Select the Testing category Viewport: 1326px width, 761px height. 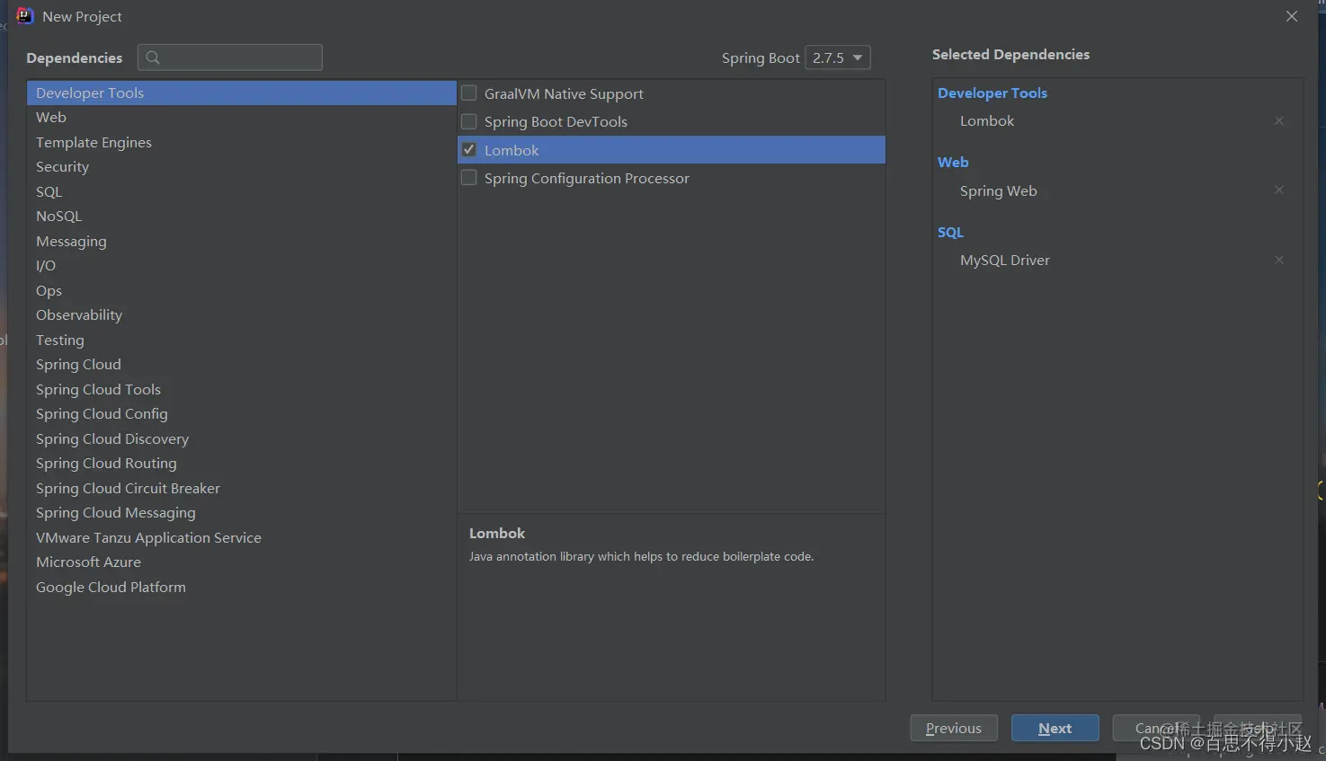tap(242, 340)
